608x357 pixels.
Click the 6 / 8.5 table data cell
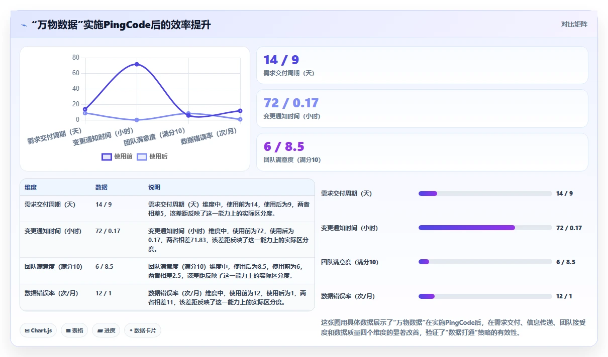[104, 267]
